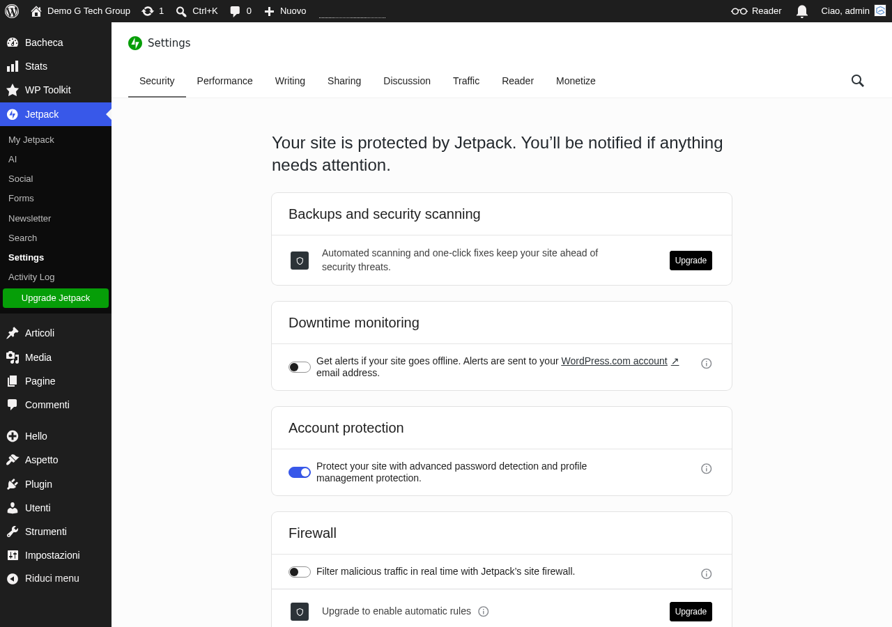Open Activity Log submenu item
The image size is (892, 627).
(x=56, y=277)
